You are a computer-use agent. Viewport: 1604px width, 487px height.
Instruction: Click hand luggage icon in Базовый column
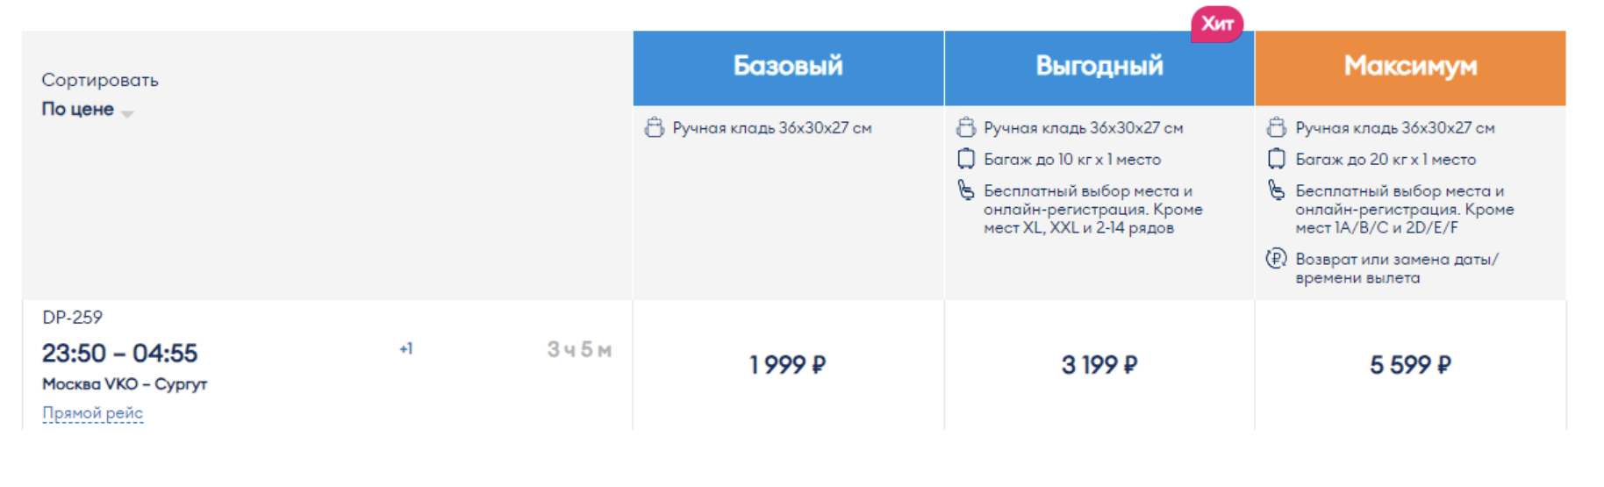(x=654, y=128)
